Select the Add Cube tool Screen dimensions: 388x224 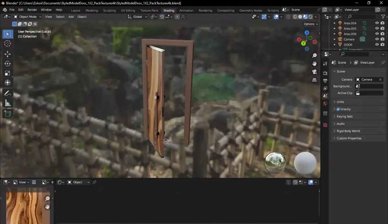(x=8, y=113)
